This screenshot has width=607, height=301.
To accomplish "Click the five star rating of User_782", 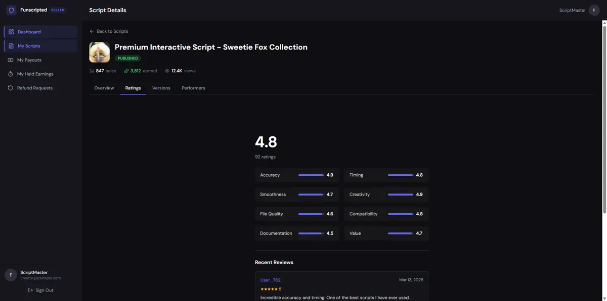I will pyautogui.click(x=271, y=289).
